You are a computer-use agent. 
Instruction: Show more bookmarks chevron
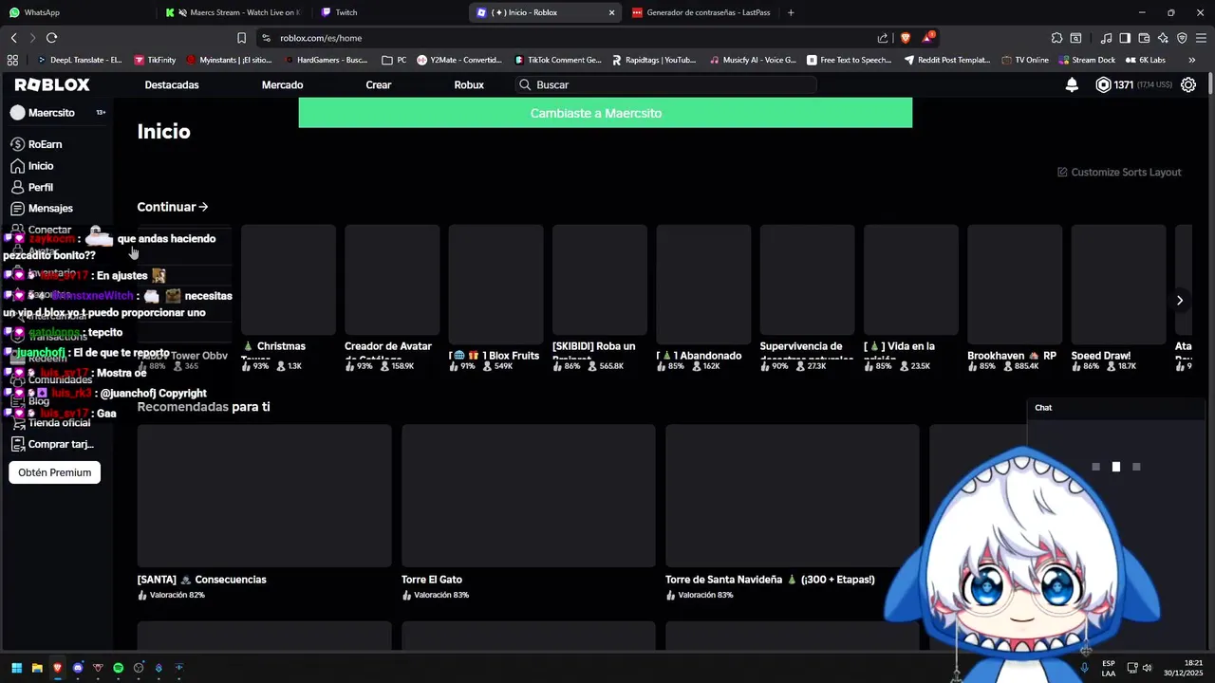pyautogui.click(x=1192, y=60)
